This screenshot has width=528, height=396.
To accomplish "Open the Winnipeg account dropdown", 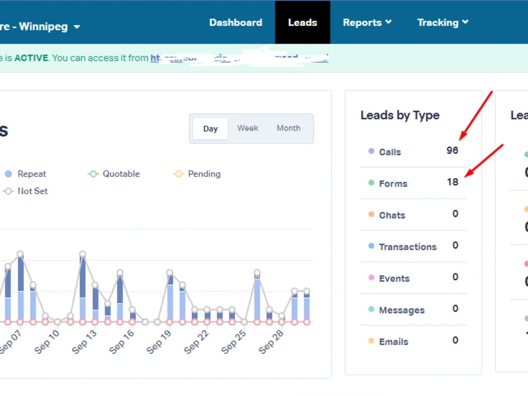I will [40, 26].
